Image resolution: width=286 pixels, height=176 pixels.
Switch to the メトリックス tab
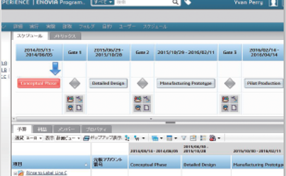[65, 36]
